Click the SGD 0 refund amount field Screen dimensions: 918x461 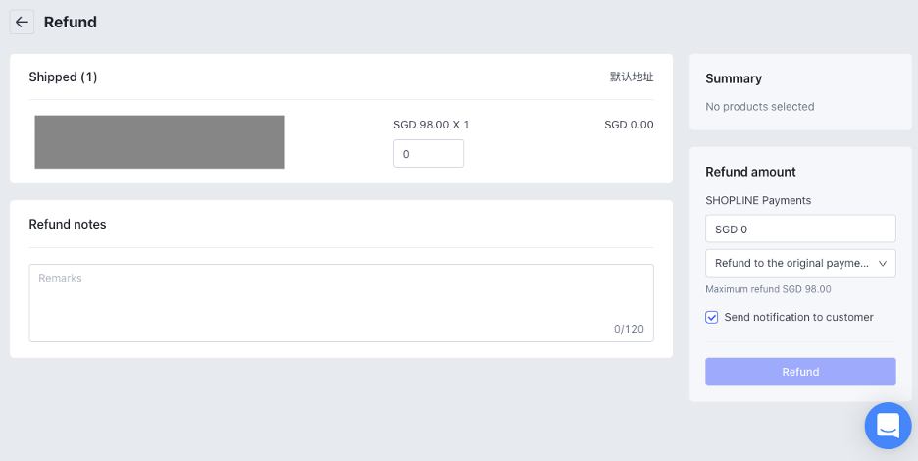(800, 229)
